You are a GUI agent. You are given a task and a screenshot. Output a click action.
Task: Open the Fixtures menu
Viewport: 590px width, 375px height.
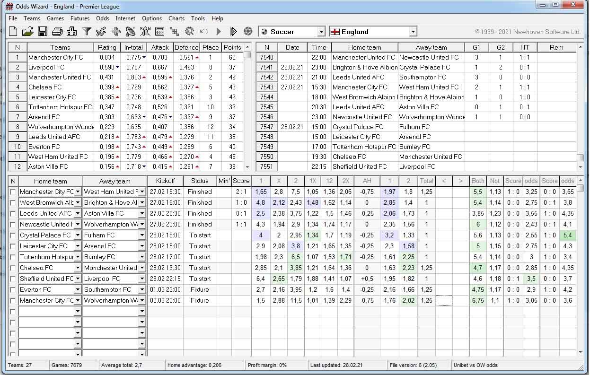pos(79,18)
